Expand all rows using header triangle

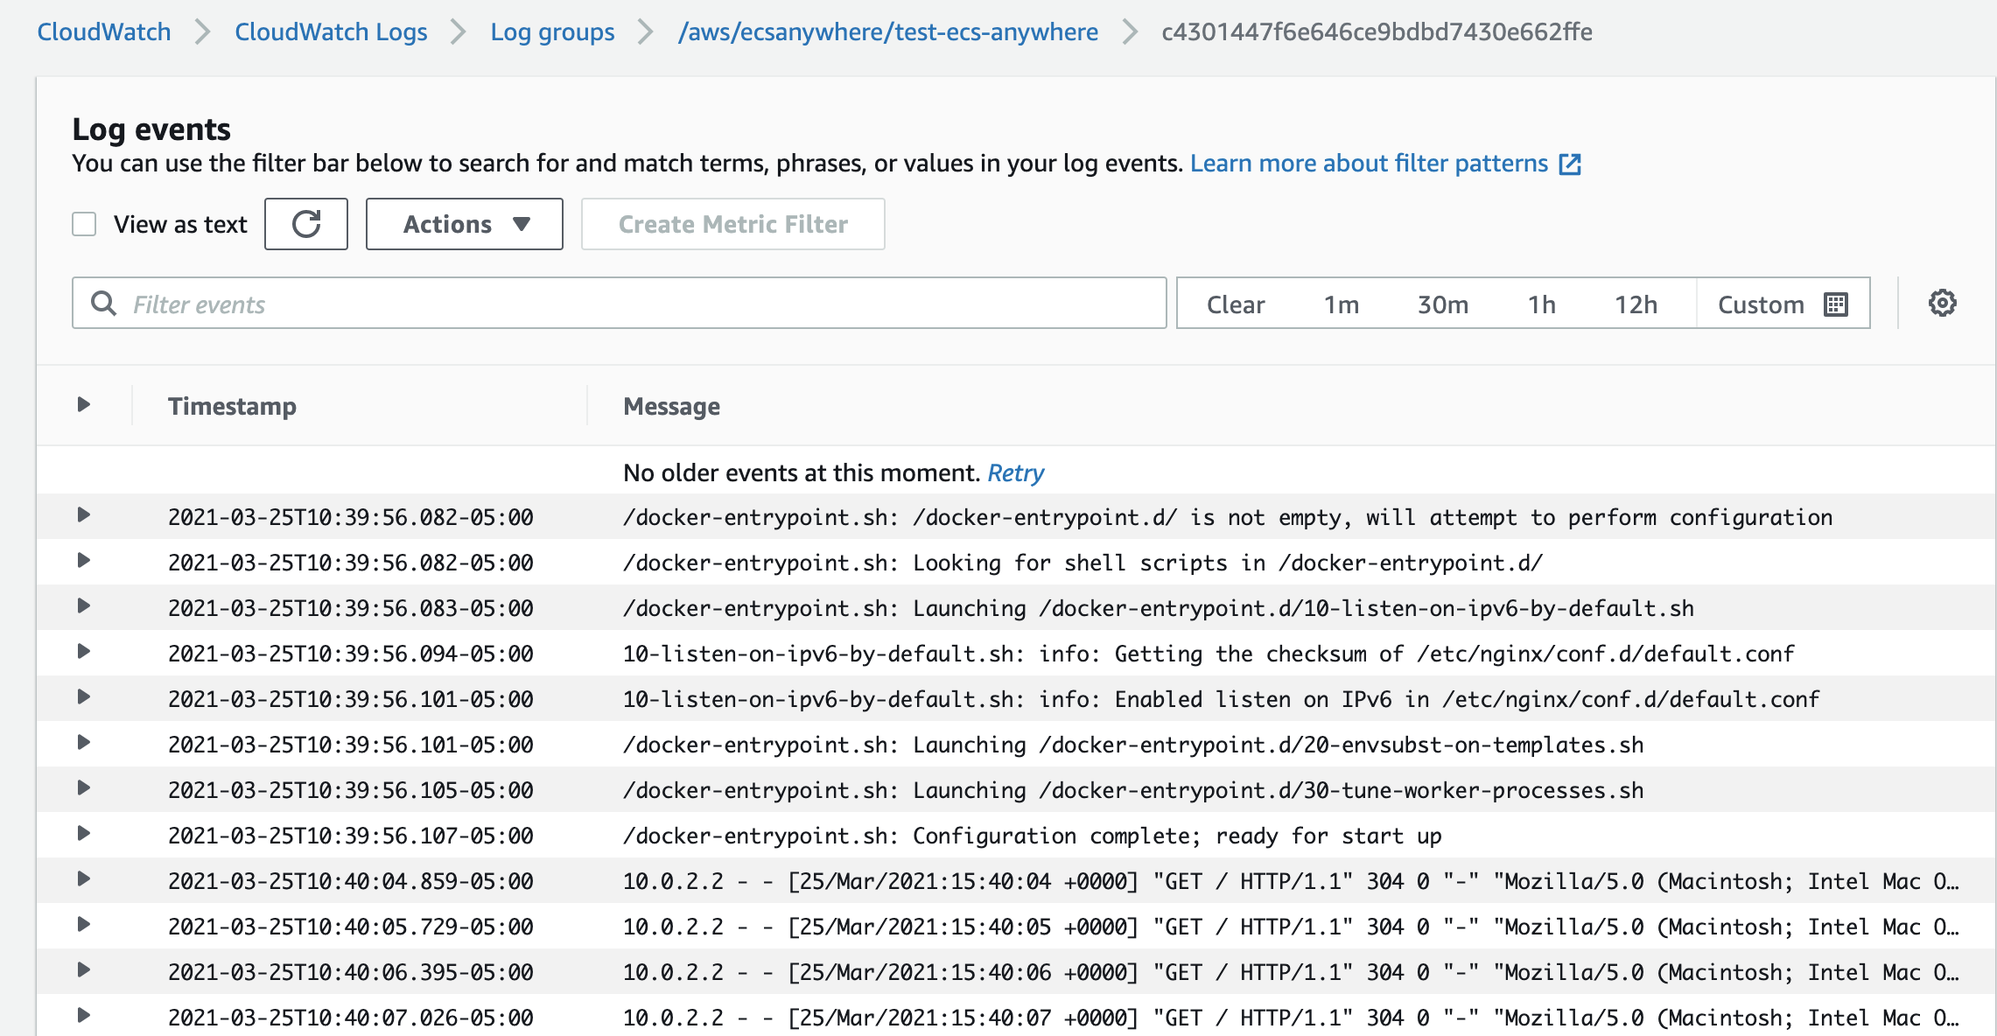click(x=84, y=404)
